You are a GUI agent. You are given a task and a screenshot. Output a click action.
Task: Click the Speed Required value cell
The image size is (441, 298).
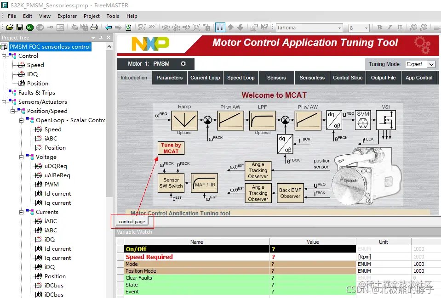click(313, 257)
